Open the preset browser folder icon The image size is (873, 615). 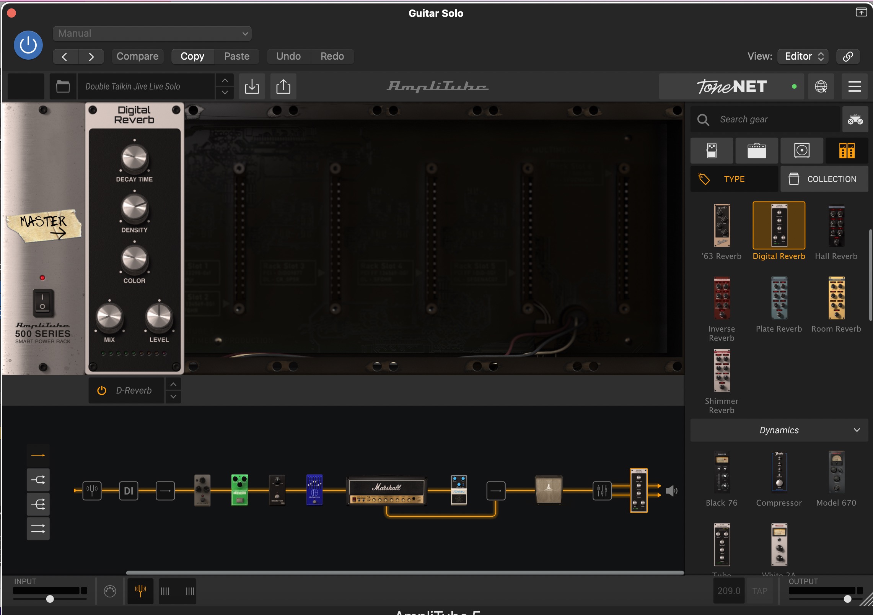click(63, 86)
